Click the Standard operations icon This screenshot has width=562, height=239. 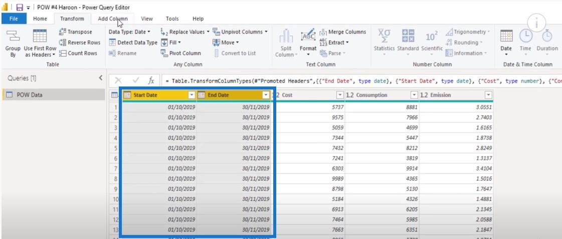(408, 36)
